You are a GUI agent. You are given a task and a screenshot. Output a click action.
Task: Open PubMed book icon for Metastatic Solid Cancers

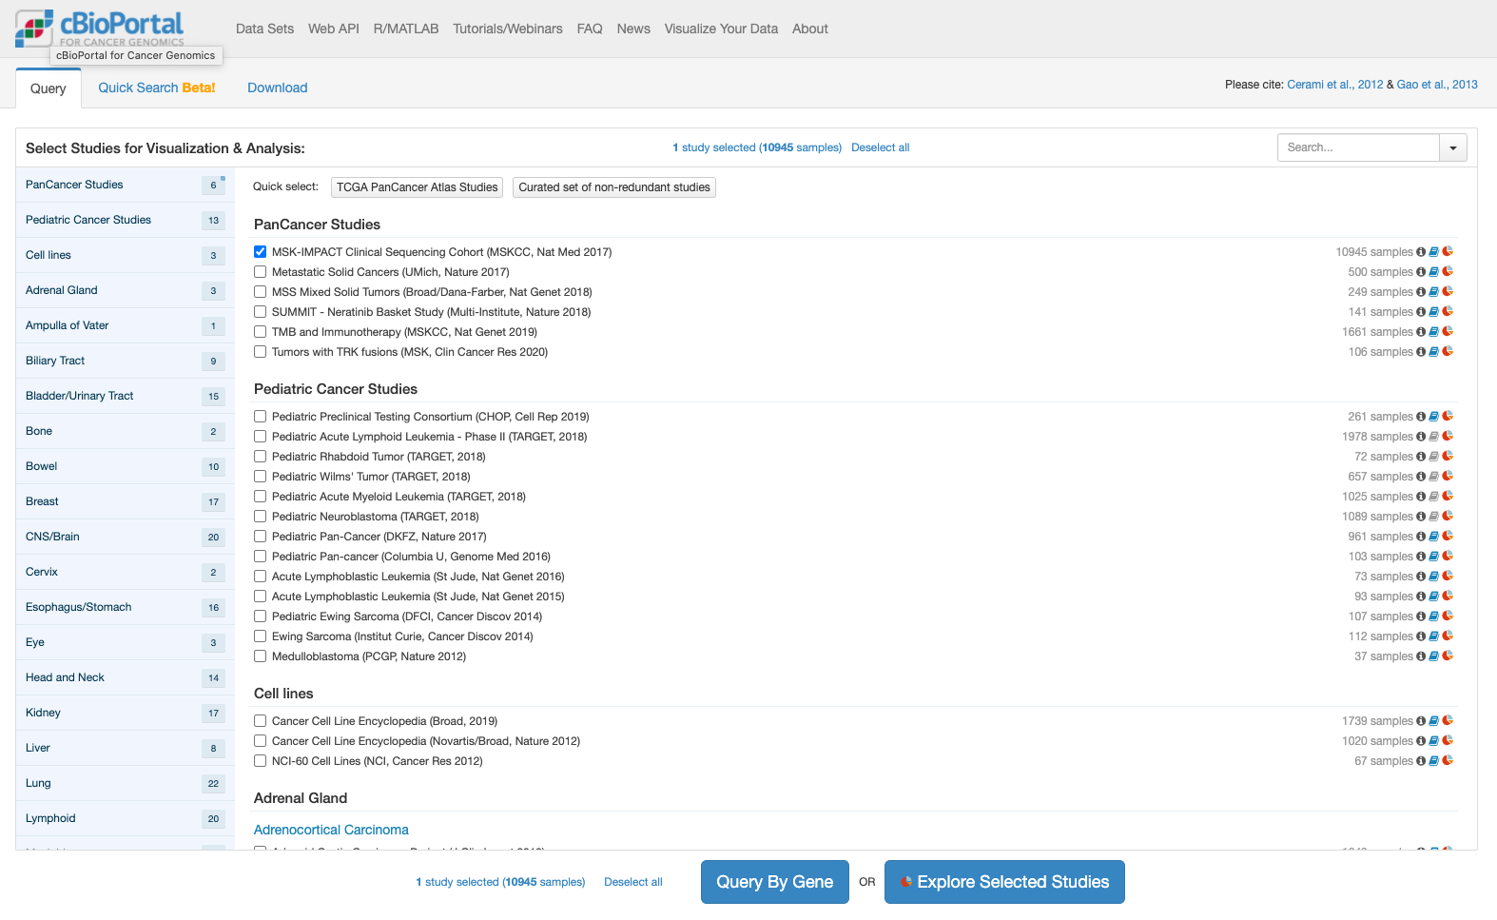pos(1434,272)
